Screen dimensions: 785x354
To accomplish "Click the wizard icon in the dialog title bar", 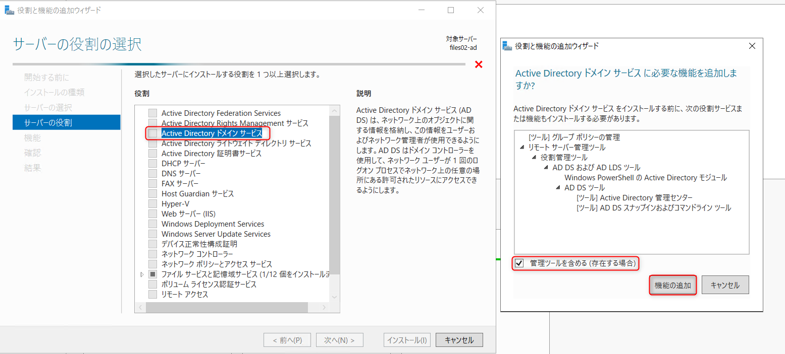I will [x=507, y=46].
